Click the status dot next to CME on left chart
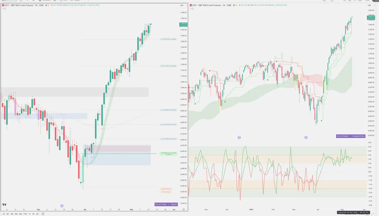 click(46, 5)
